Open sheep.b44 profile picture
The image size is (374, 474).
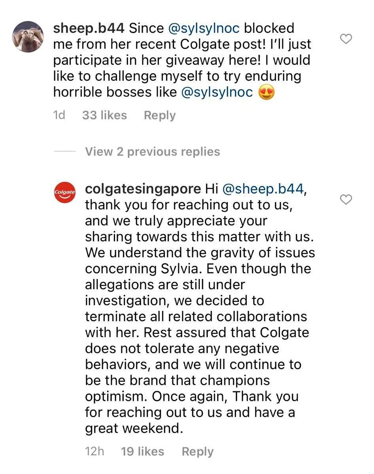click(27, 37)
